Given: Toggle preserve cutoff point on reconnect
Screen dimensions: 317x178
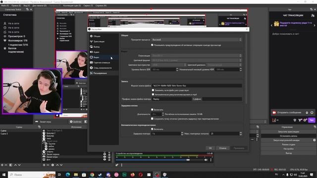Looking at the screenshot, I should pyautogui.click(x=152, y=119).
